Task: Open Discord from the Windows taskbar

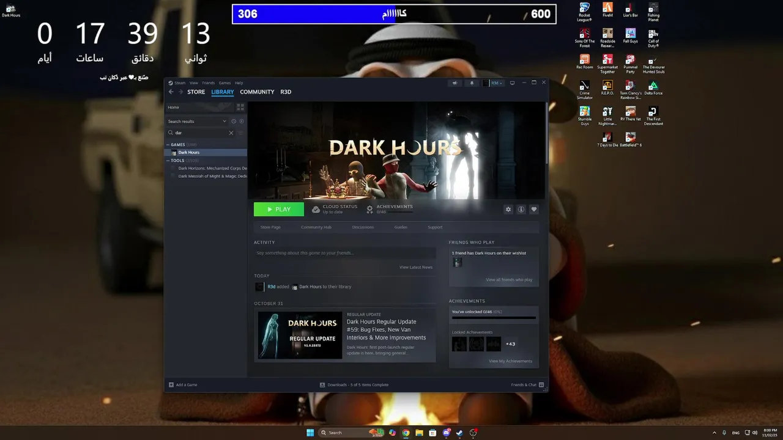Action: 446,433
